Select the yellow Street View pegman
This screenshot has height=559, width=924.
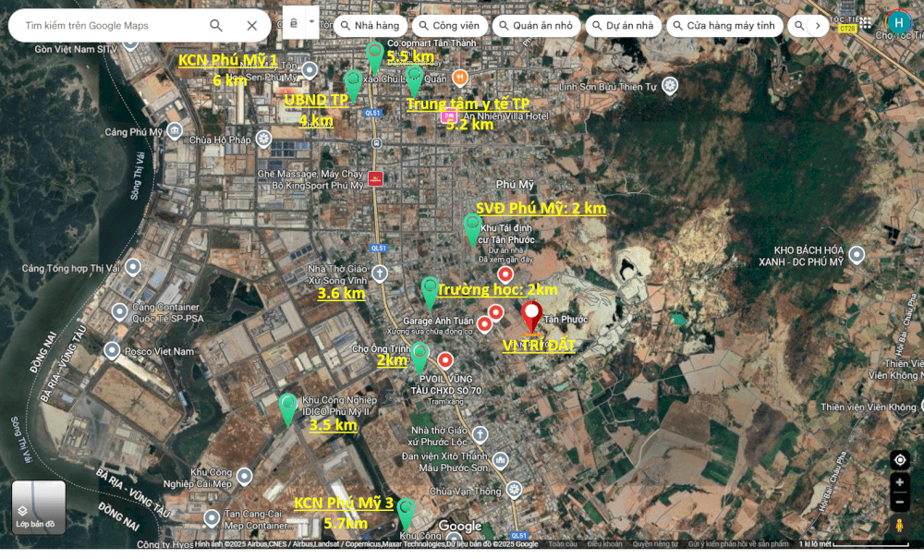pyautogui.click(x=899, y=525)
